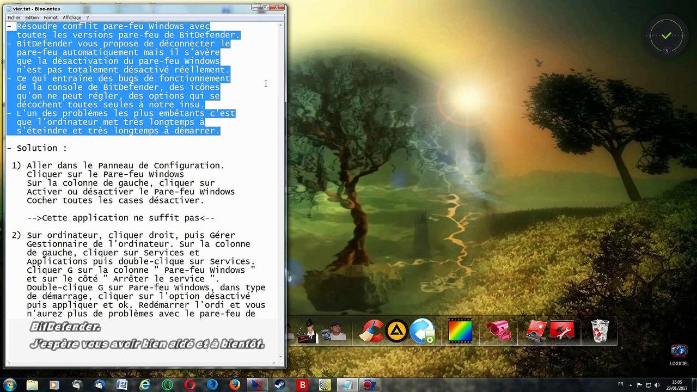Open the volume tray icon

[x=657, y=384]
